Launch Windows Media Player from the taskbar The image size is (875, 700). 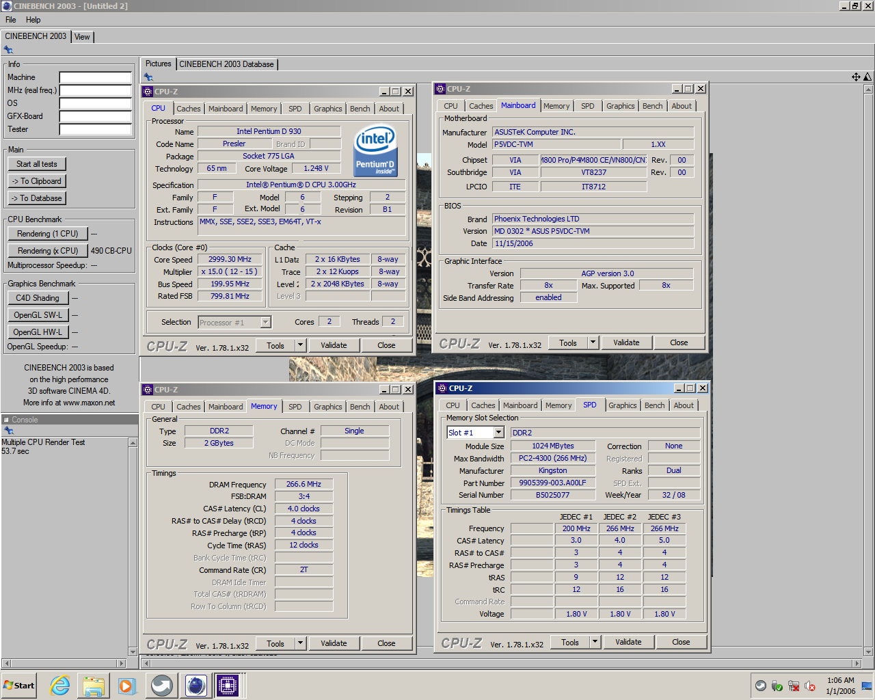point(126,685)
